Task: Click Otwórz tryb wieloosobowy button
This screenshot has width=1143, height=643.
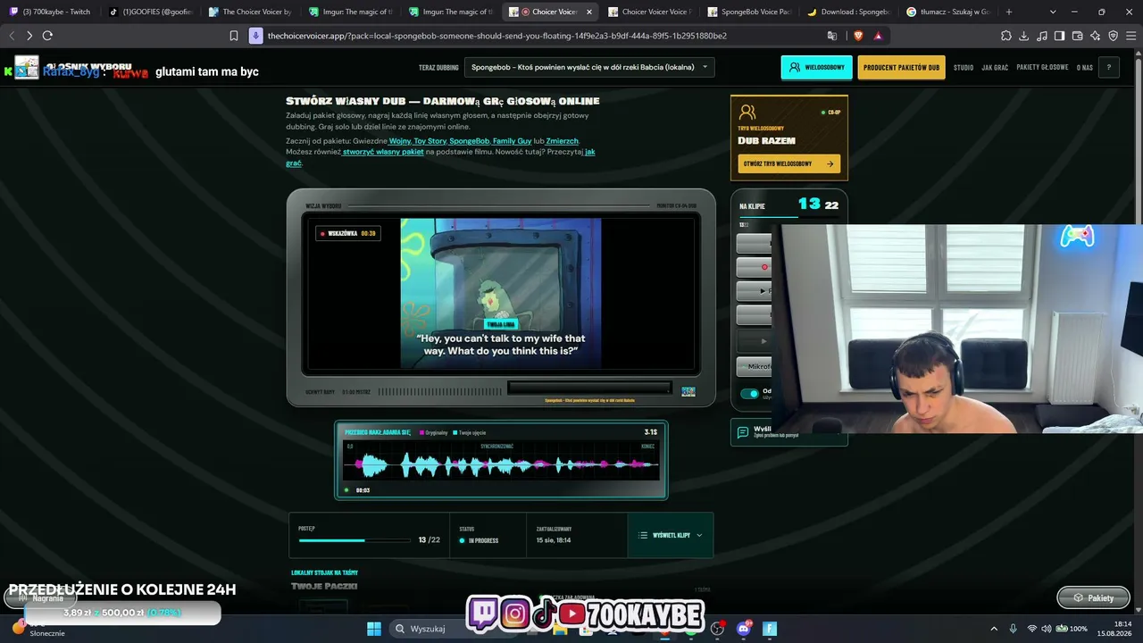Action: pyautogui.click(x=788, y=164)
